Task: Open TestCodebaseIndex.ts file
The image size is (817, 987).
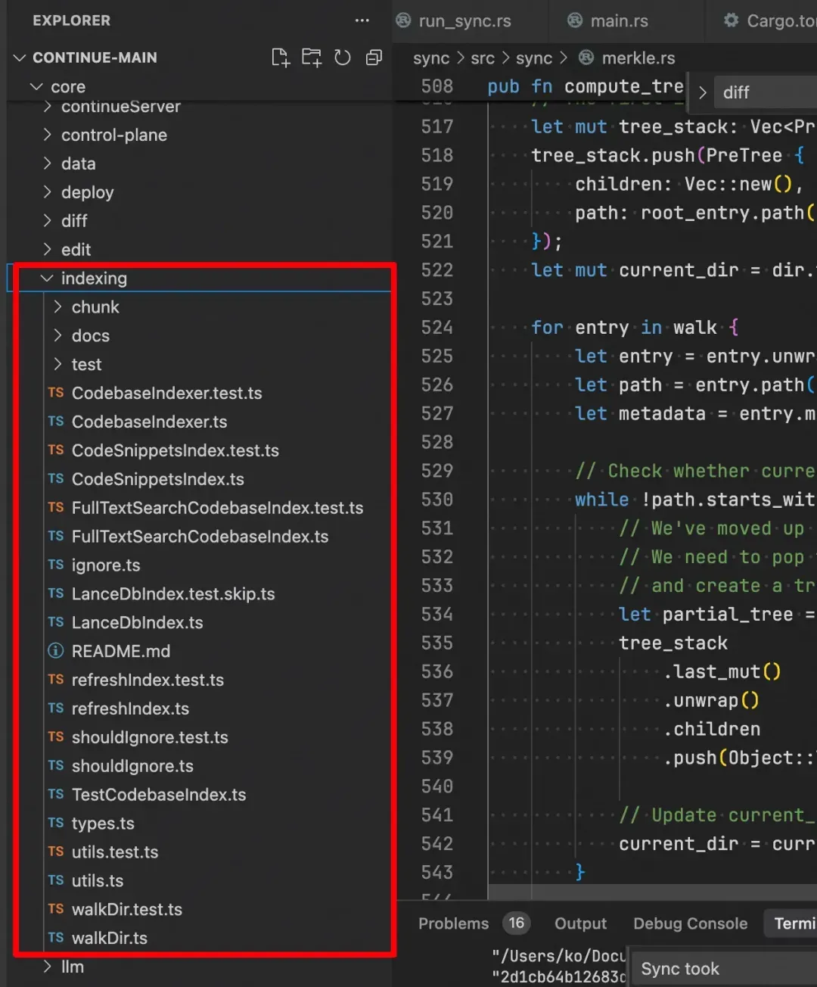Action: [x=159, y=795]
